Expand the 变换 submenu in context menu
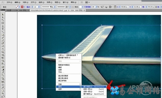The image size is (162, 98). coord(69,84)
